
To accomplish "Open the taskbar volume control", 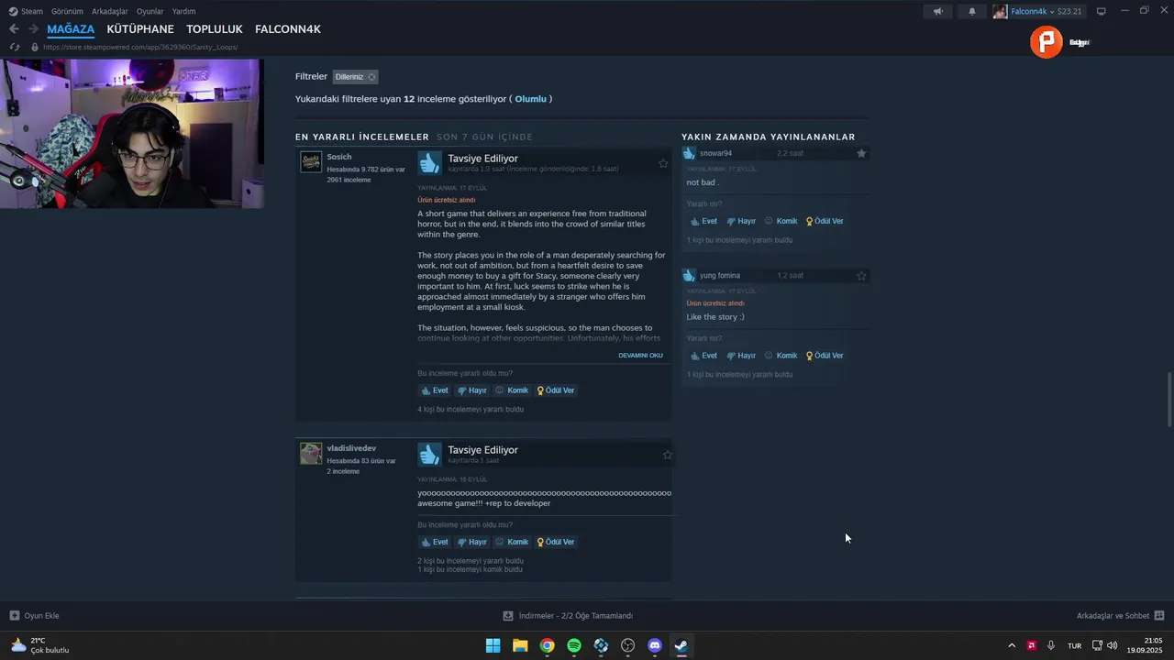I will point(1112,645).
